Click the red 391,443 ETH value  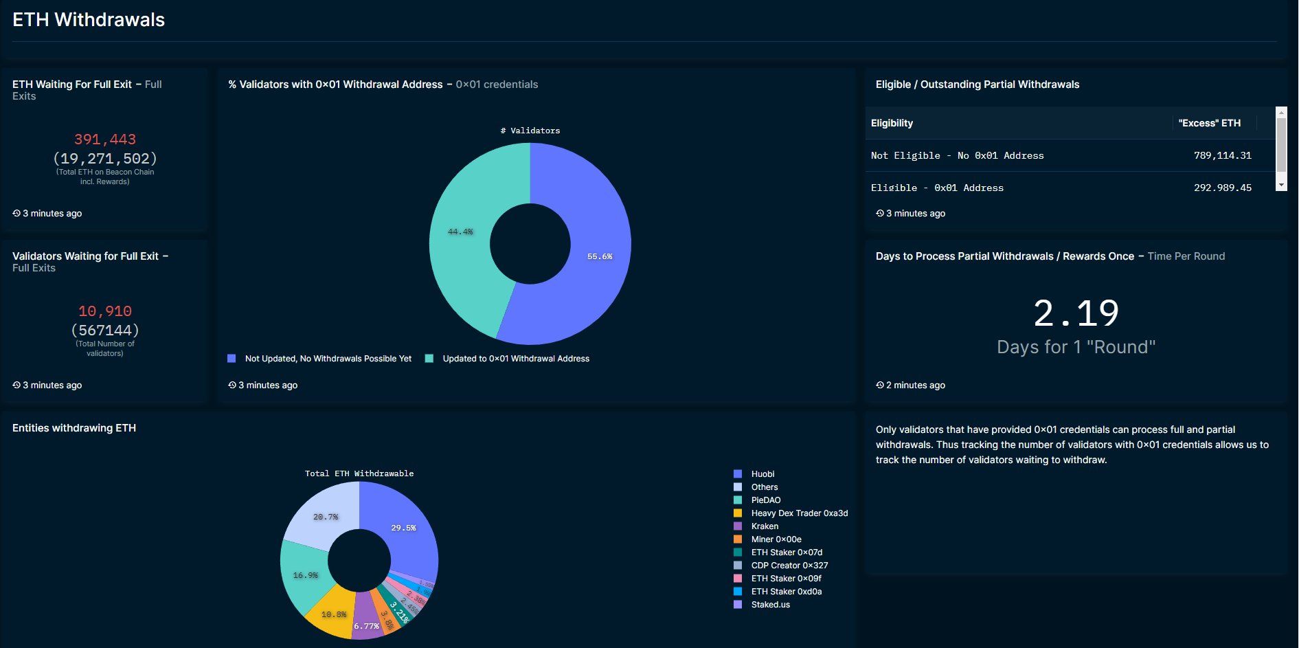(x=105, y=139)
